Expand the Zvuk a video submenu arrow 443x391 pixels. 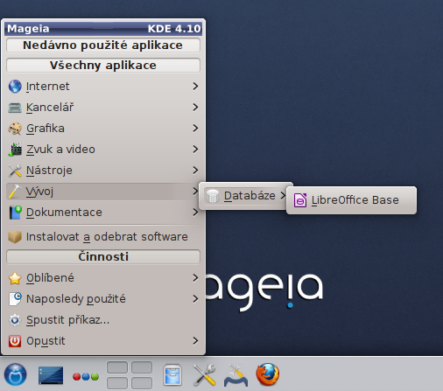195,150
